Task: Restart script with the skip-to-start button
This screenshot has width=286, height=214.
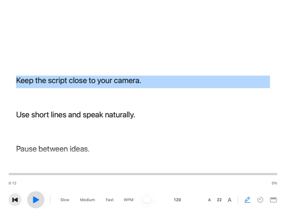Action: tap(15, 200)
